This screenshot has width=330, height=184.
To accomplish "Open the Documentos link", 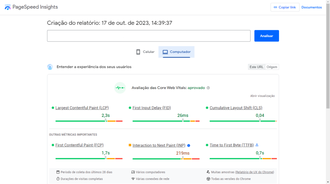I will pos(312,7).
